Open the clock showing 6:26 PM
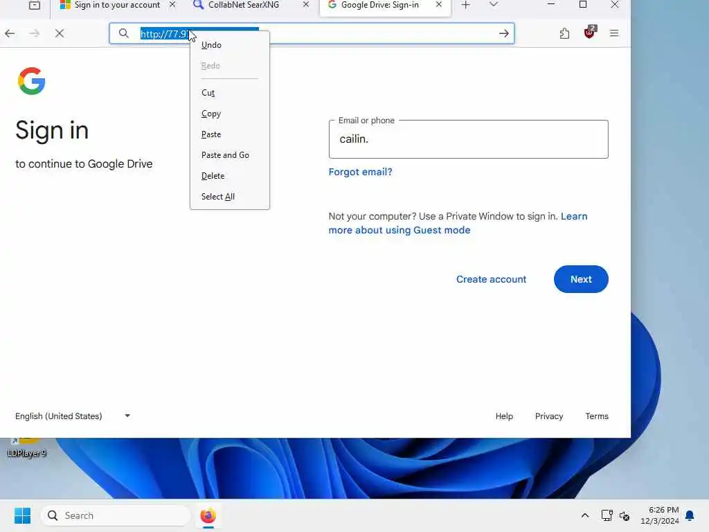709x532 pixels. click(660, 515)
